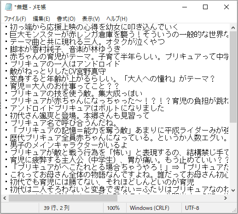Click the horizontal scrollbar right arrow
The width and height of the screenshot is (238, 214).
(226, 198)
